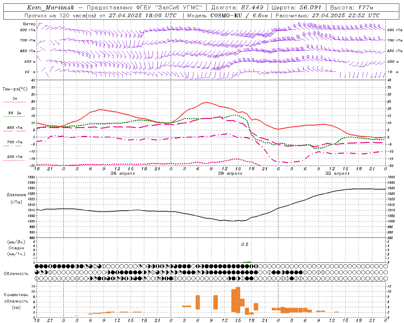Select the 'Предоставлено ФГБУ "ЗапСиб УГМС"' text
Screen dimensions: 404x323
point(145,8)
